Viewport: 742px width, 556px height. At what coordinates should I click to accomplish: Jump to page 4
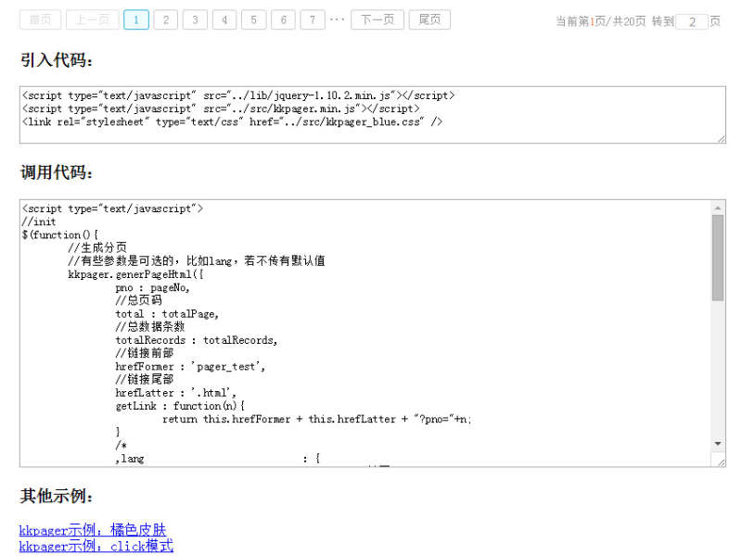[224, 19]
